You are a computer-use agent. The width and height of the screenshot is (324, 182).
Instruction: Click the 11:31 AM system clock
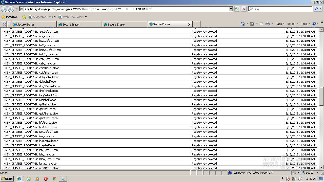coord(311,179)
